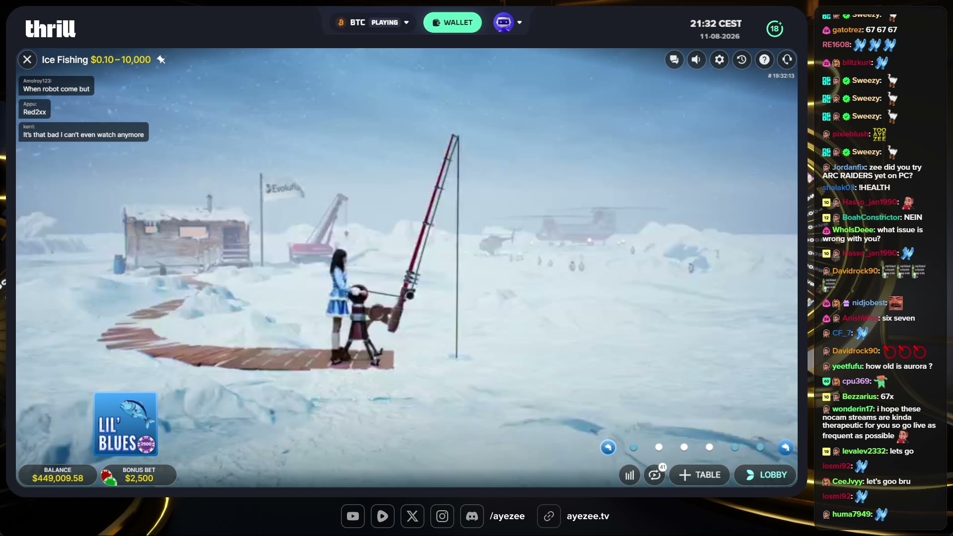Open the game history clock icon
The image size is (953, 536).
coord(742,60)
